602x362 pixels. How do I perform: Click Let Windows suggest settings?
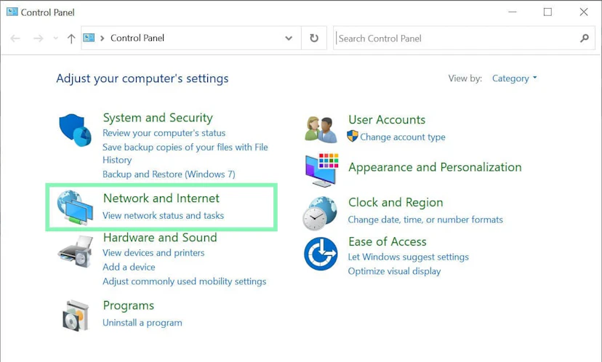409,257
